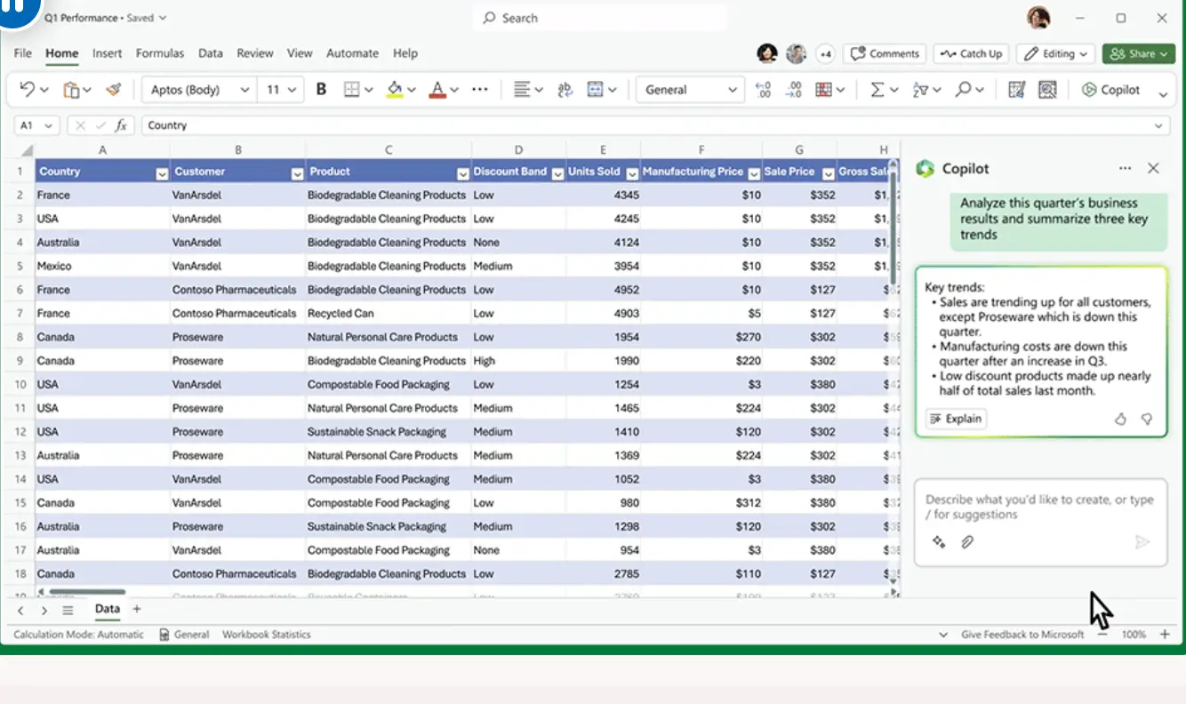The image size is (1186, 704).
Task: Apply the red font color
Action: click(x=437, y=90)
